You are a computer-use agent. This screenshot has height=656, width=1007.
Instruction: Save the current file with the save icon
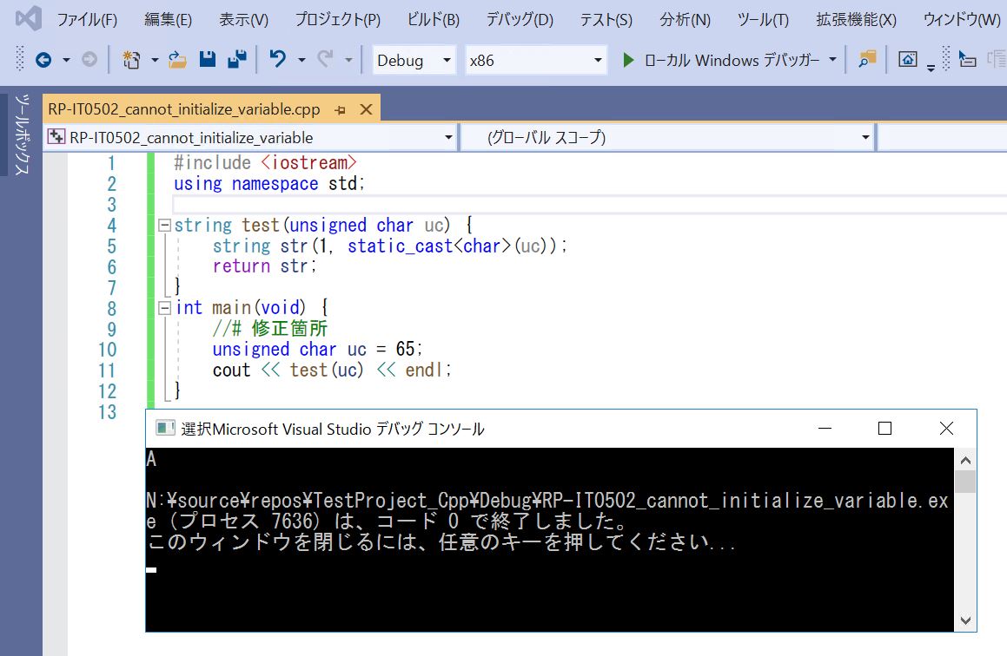(207, 59)
